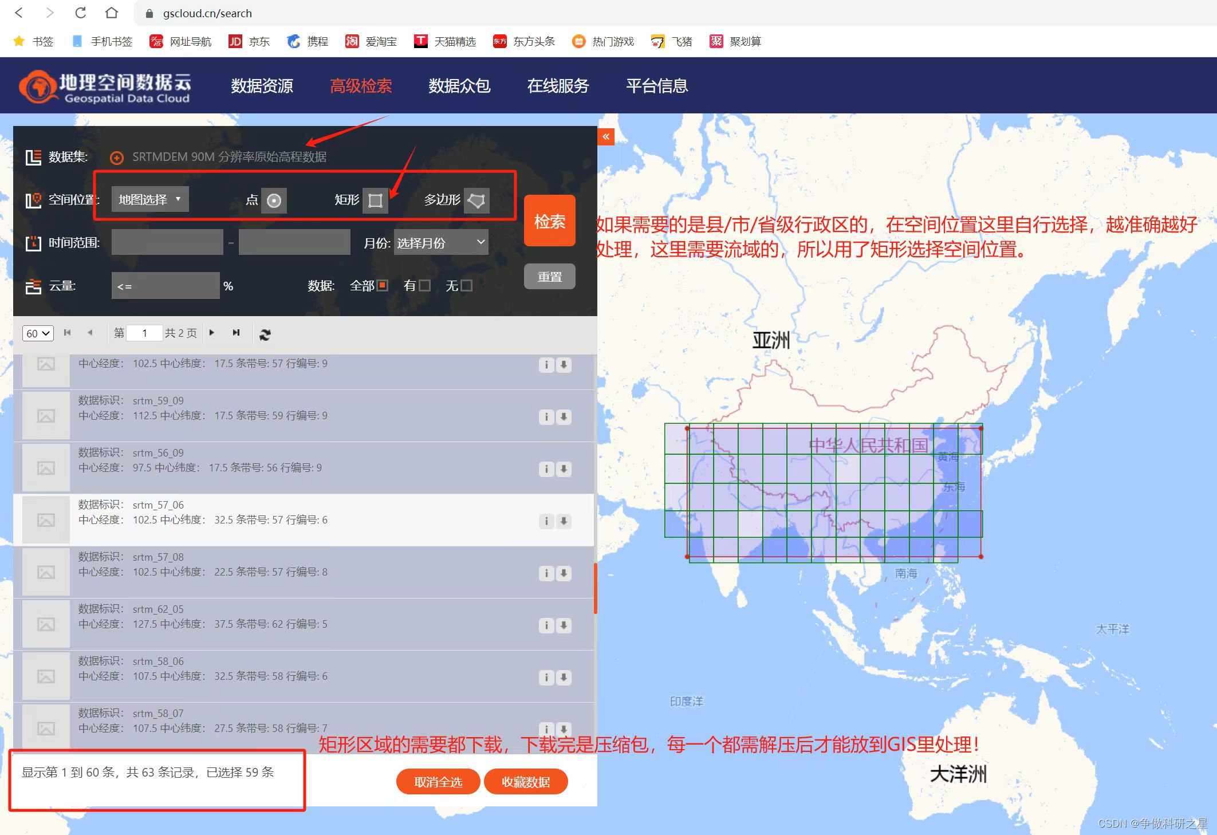
Task: Download the srtm_57_06 dataset
Action: coord(564,521)
